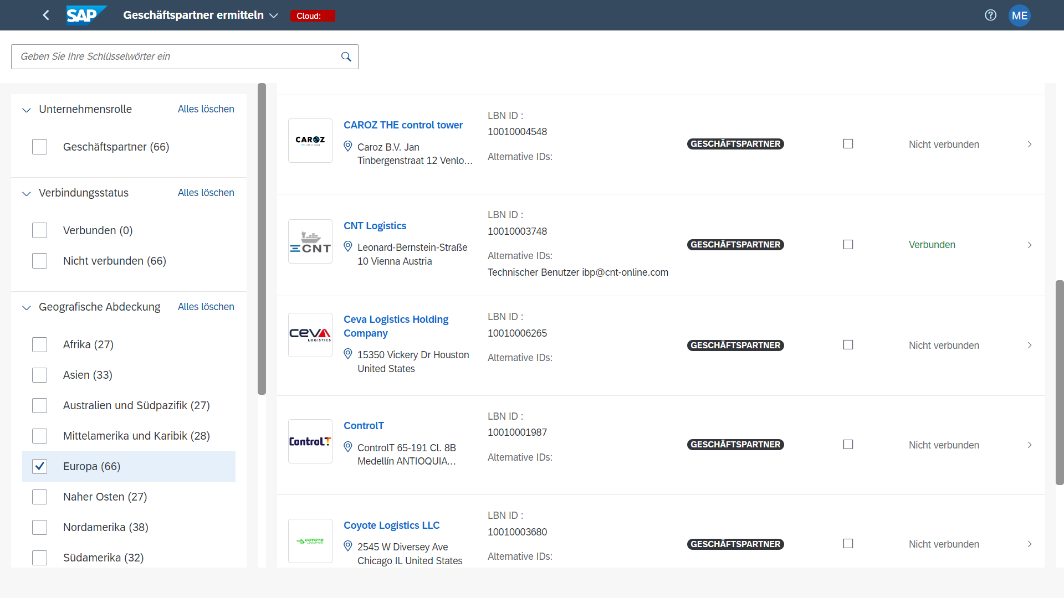This screenshot has height=598, width=1064.
Task: Click the search magnifier icon
Action: pyautogui.click(x=346, y=56)
